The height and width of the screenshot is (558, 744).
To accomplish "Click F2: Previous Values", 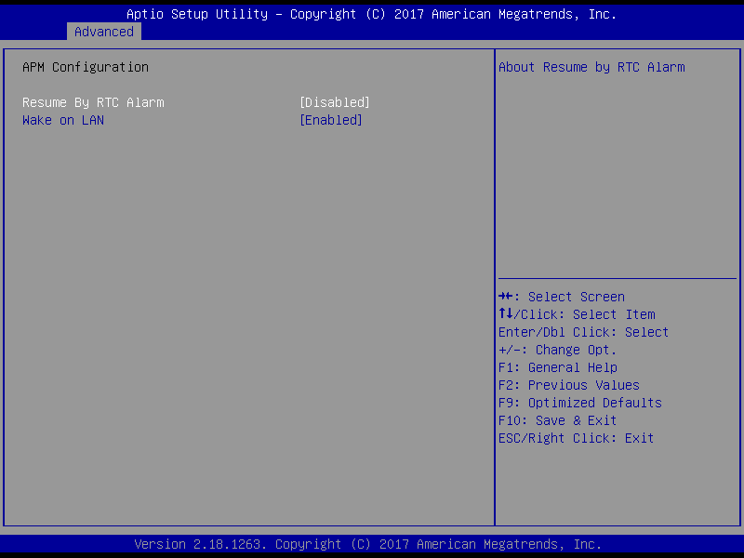I will [568, 385].
